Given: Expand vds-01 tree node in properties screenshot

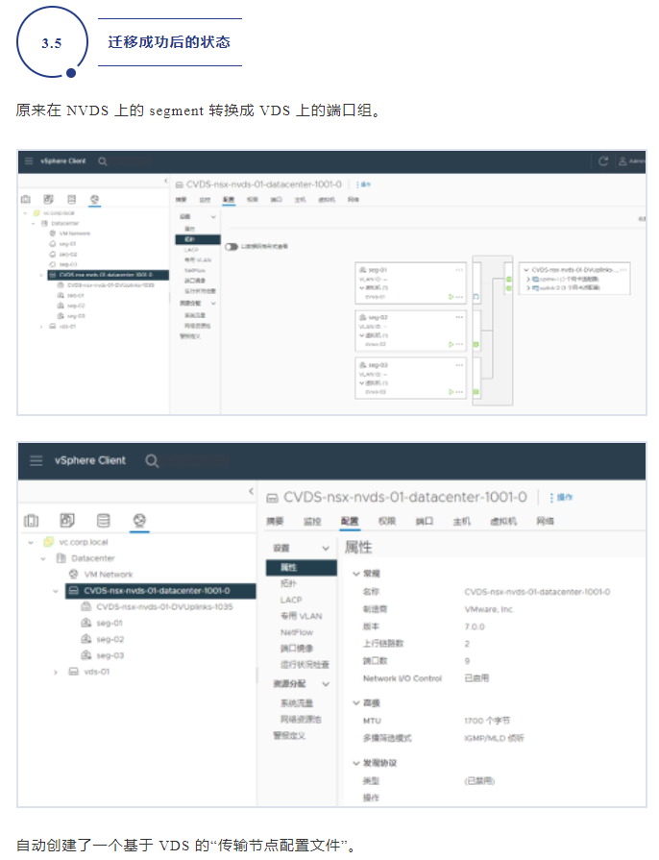Looking at the screenshot, I should pos(56,672).
